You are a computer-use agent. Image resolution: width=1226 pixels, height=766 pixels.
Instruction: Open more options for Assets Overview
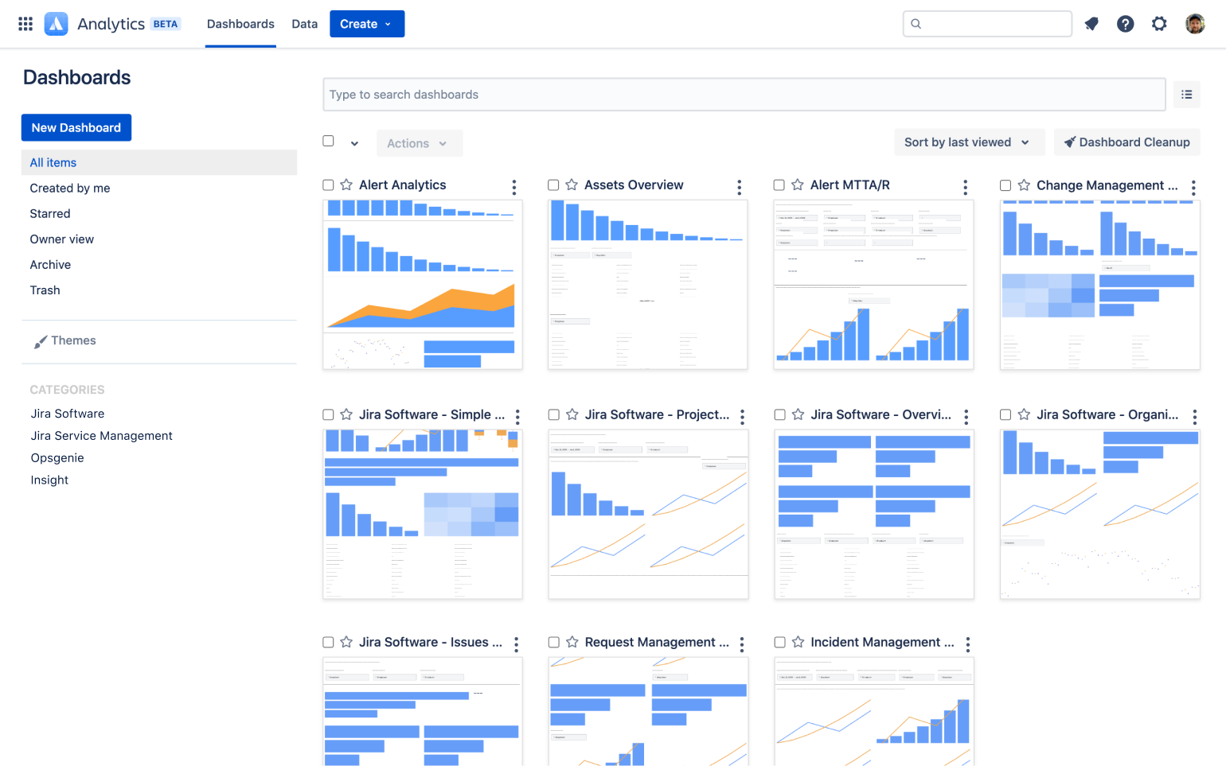click(740, 187)
